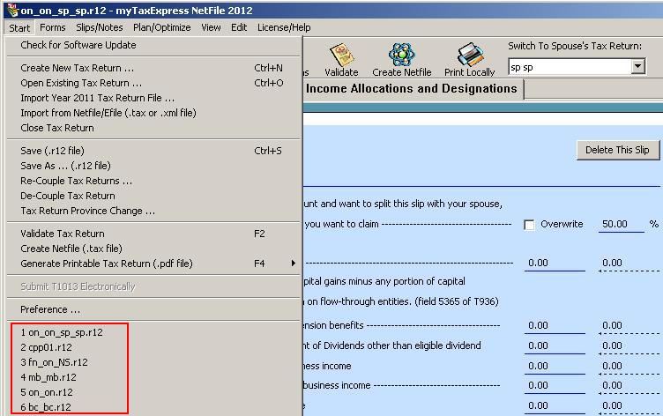Click the first value field for Dividends other than eligible
663x416 pixels.
click(x=555, y=345)
